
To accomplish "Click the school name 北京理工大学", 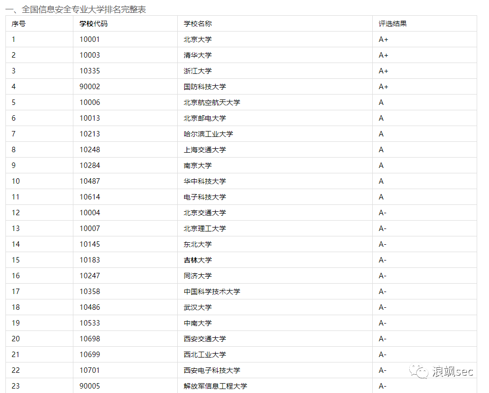I will tap(205, 229).
